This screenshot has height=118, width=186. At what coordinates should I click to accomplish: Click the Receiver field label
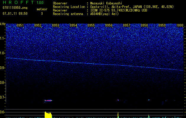(x=60, y=10)
